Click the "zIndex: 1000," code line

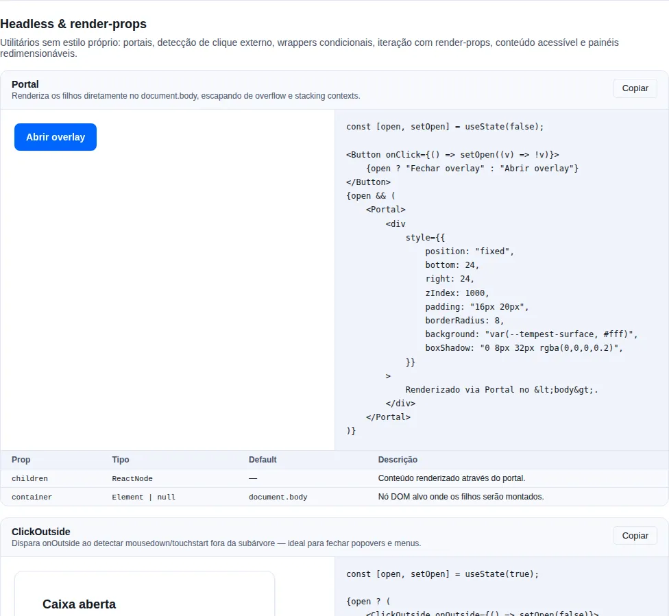(457, 293)
